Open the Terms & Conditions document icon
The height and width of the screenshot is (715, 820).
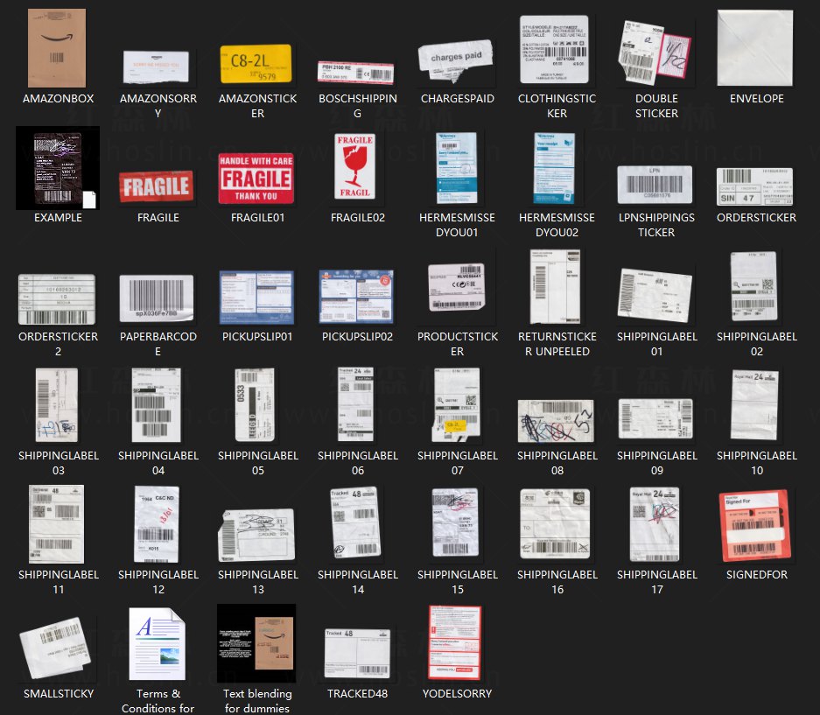tap(157, 644)
